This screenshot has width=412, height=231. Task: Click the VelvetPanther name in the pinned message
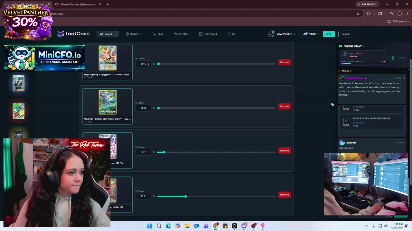[354, 78]
